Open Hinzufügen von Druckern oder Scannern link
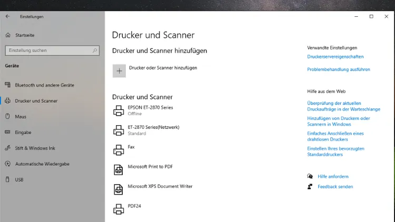Image resolution: width=395 pixels, height=222 pixels. (x=338, y=122)
